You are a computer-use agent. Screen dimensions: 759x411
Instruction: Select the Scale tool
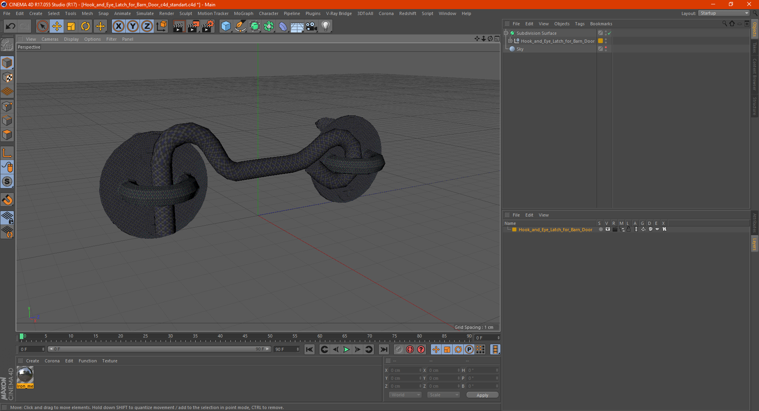tap(71, 26)
